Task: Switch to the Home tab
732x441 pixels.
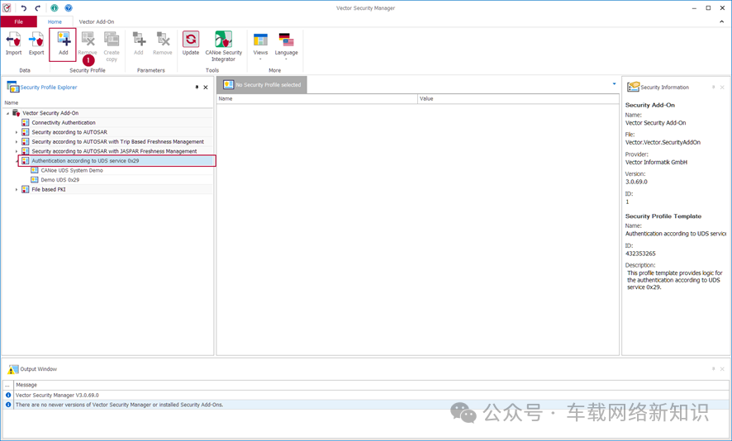Action: point(55,21)
